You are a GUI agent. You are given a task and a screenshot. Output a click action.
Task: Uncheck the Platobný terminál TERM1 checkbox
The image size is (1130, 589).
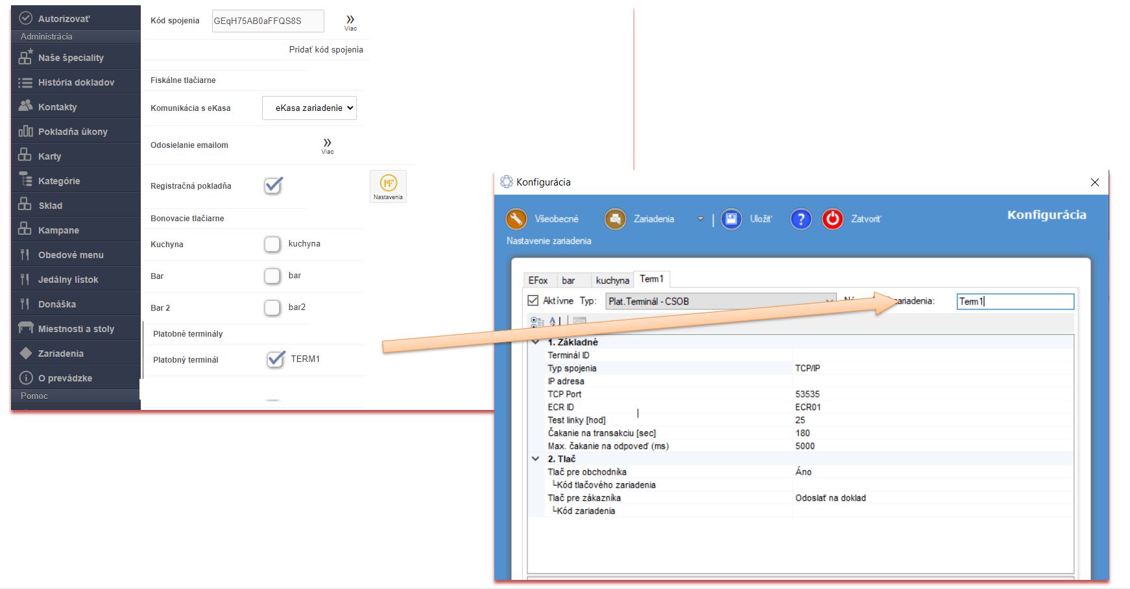point(276,359)
